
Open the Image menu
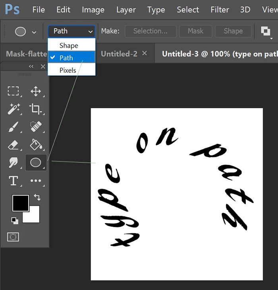pos(93,10)
